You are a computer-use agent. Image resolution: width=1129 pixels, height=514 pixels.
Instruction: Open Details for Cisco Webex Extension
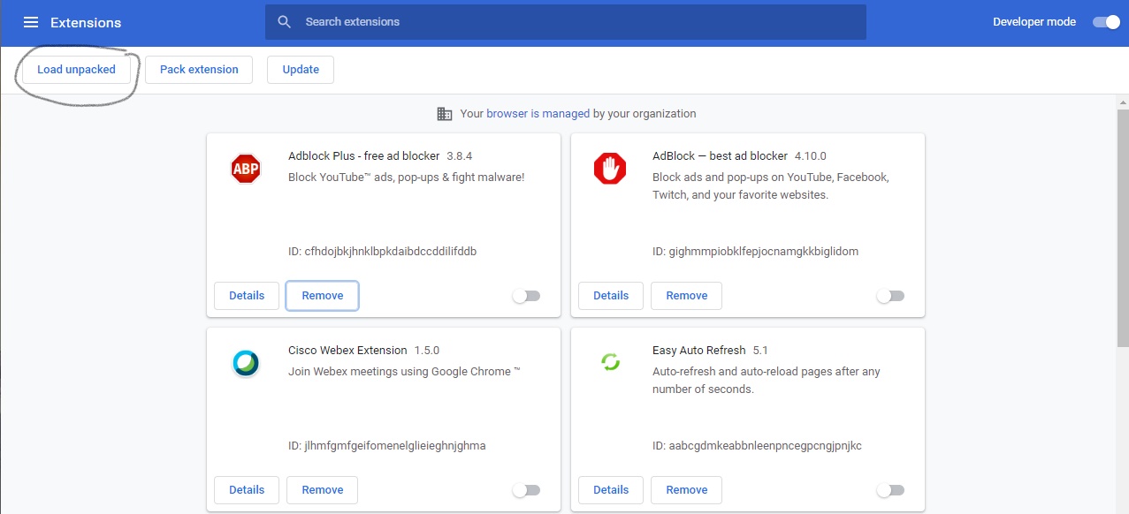pyautogui.click(x=247, y=490)
